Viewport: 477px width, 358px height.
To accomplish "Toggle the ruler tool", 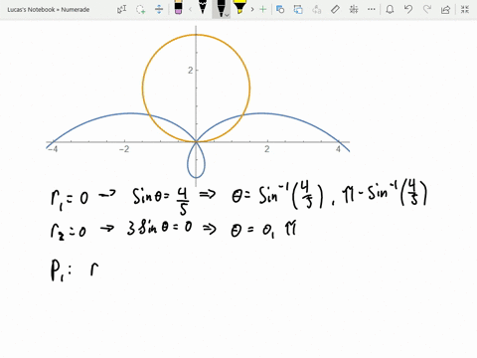I will pos(335,9).
